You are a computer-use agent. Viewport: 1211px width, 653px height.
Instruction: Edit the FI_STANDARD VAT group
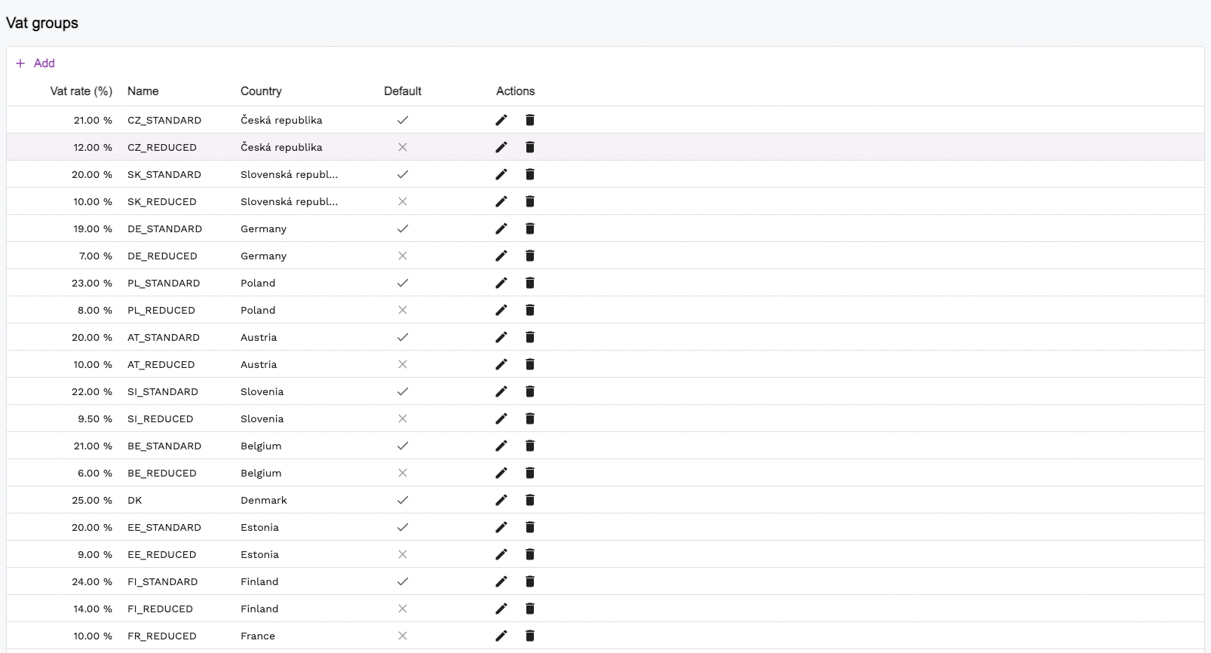[x=501, y=581]
